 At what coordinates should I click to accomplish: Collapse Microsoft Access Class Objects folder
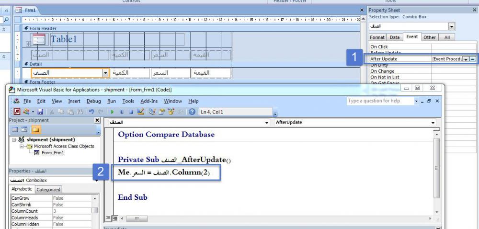click(22, 146)
